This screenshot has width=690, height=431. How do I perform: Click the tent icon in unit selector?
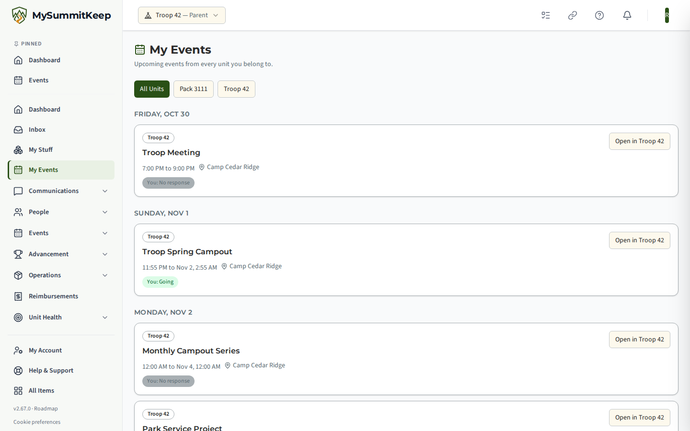[148, 15]
